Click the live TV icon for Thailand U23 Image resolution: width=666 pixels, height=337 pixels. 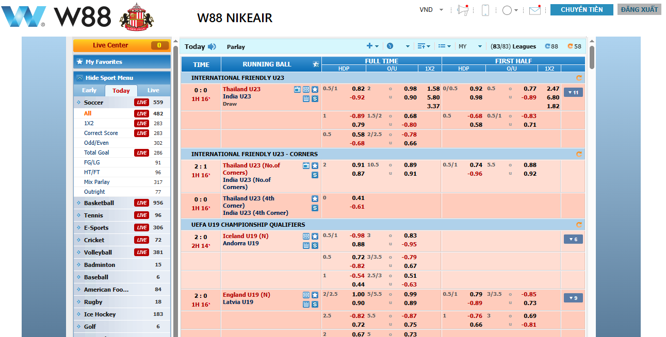point(297,90)
